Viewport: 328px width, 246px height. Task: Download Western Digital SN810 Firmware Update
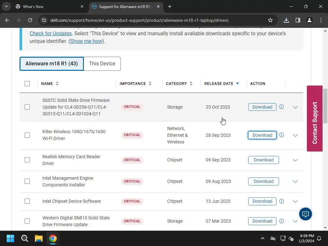(262, 221)
